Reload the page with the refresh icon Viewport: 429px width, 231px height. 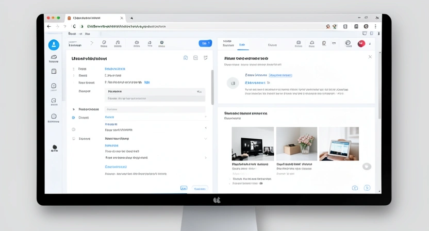coord(74,26)
